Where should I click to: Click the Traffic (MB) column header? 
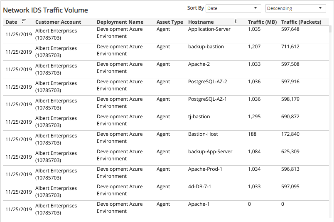[262, 22]
